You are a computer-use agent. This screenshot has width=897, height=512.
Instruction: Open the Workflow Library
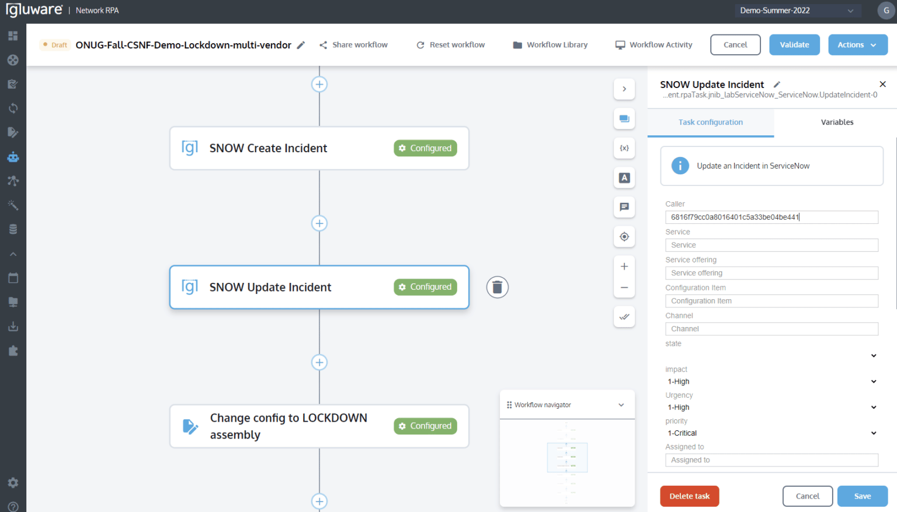(x=550, y=44)
